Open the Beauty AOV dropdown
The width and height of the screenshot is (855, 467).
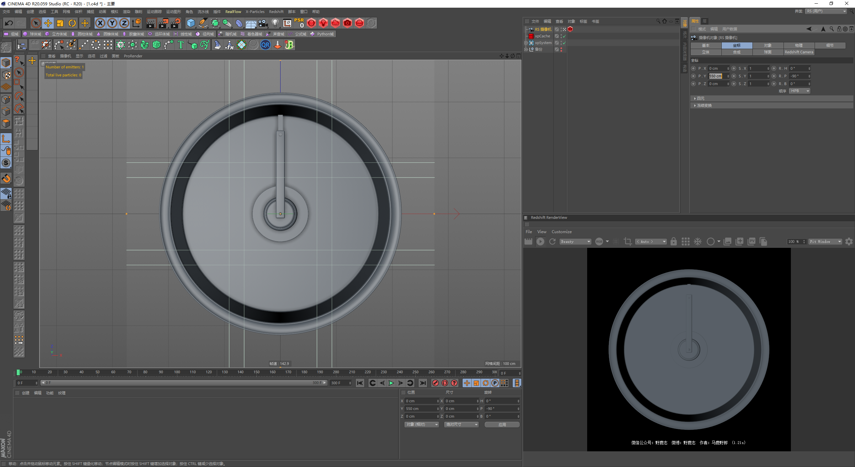pos(575,242)
